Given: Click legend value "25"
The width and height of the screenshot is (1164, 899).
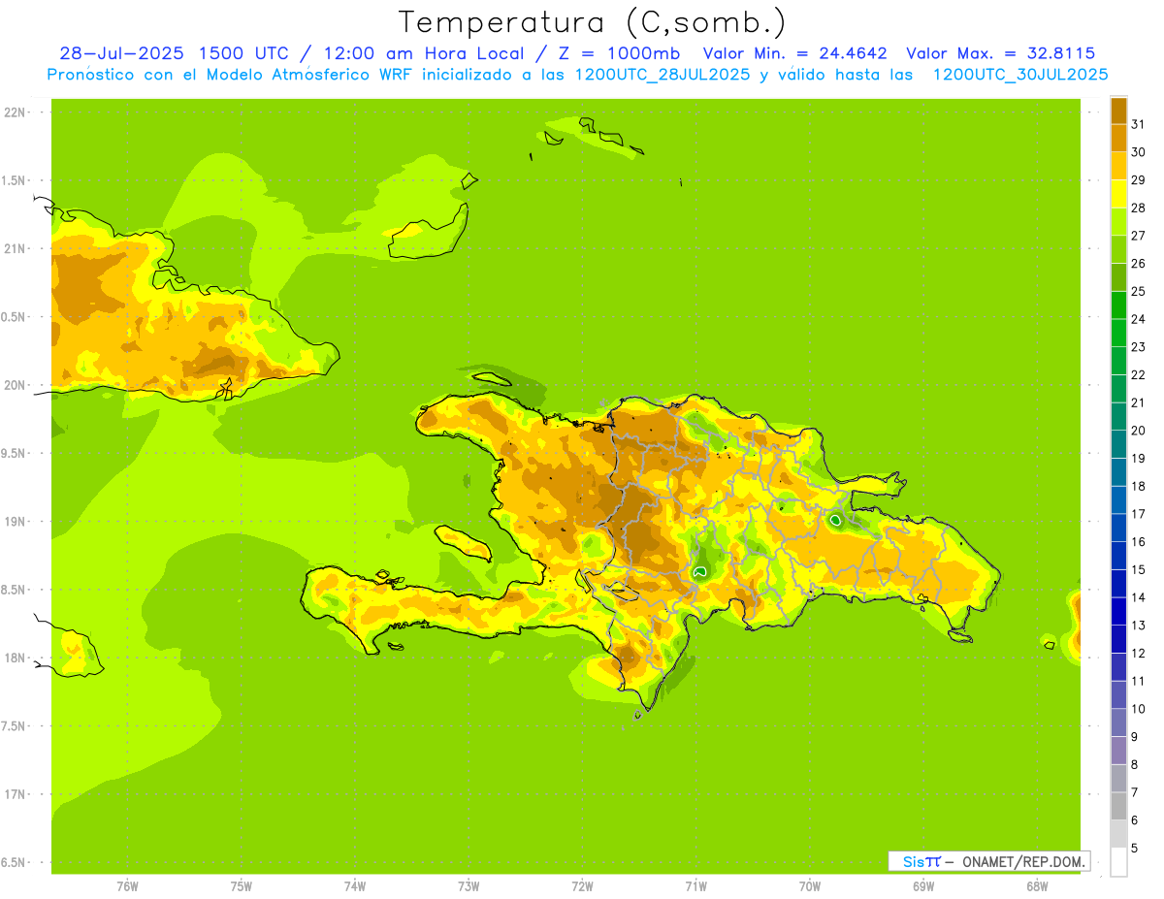Looking at the screenshot, I should click(1138, 291).
